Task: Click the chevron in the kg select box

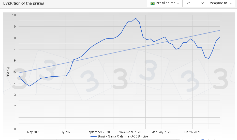Action: tap(202, 3)
